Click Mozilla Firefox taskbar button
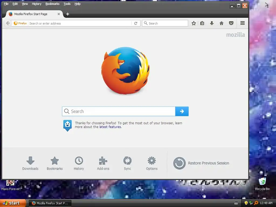276x207 pixels. 50,203
